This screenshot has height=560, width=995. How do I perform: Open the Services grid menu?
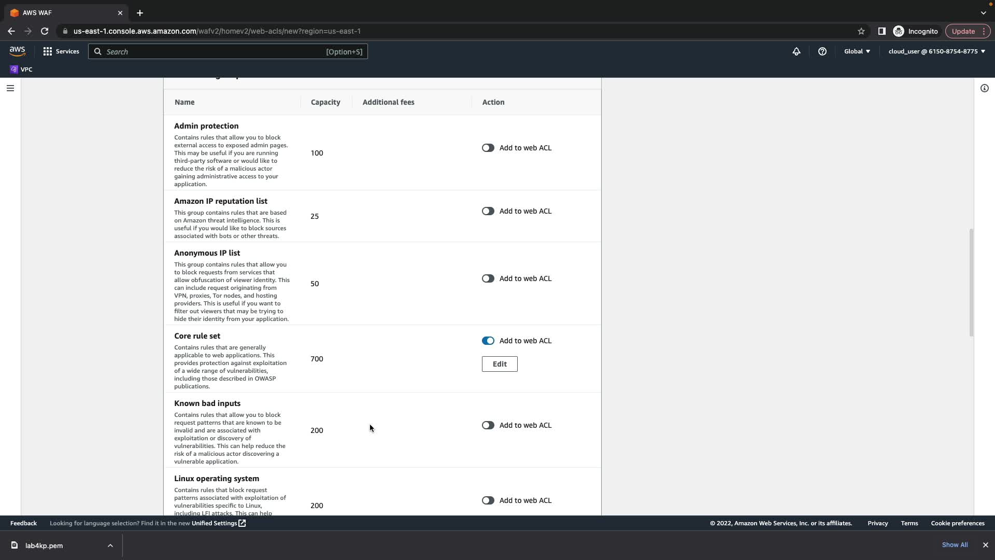click(61, 51)
